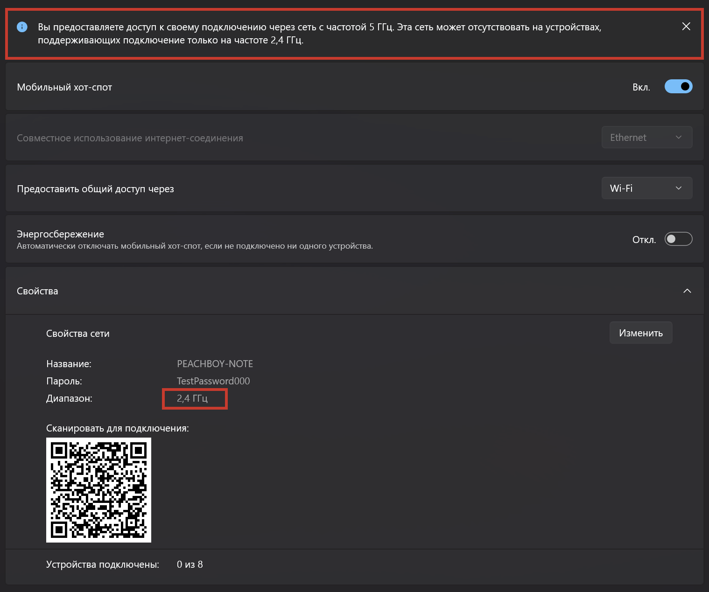Click the Энергосбережение title
The height and width of the screenshot is (592, 709).
[x=60, y=234]
